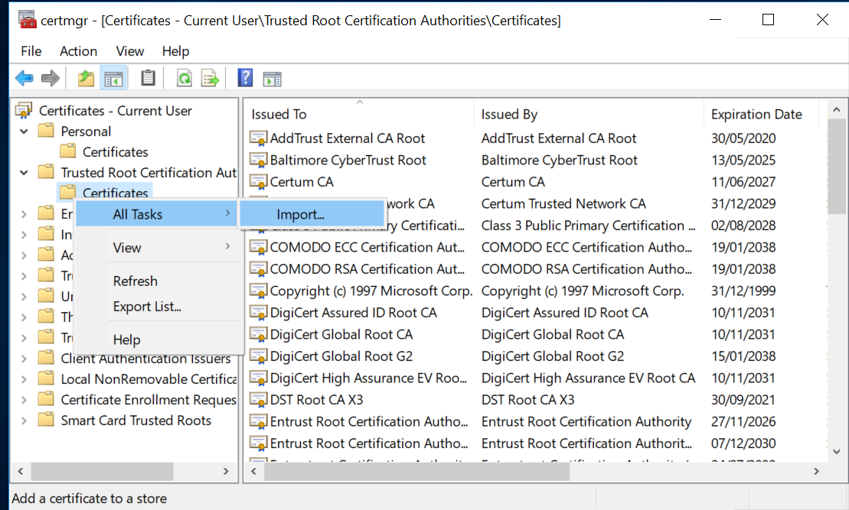The image size is (849, 510).
Task: Select the Up One Level folder icon
Action: tap(86, 77)
